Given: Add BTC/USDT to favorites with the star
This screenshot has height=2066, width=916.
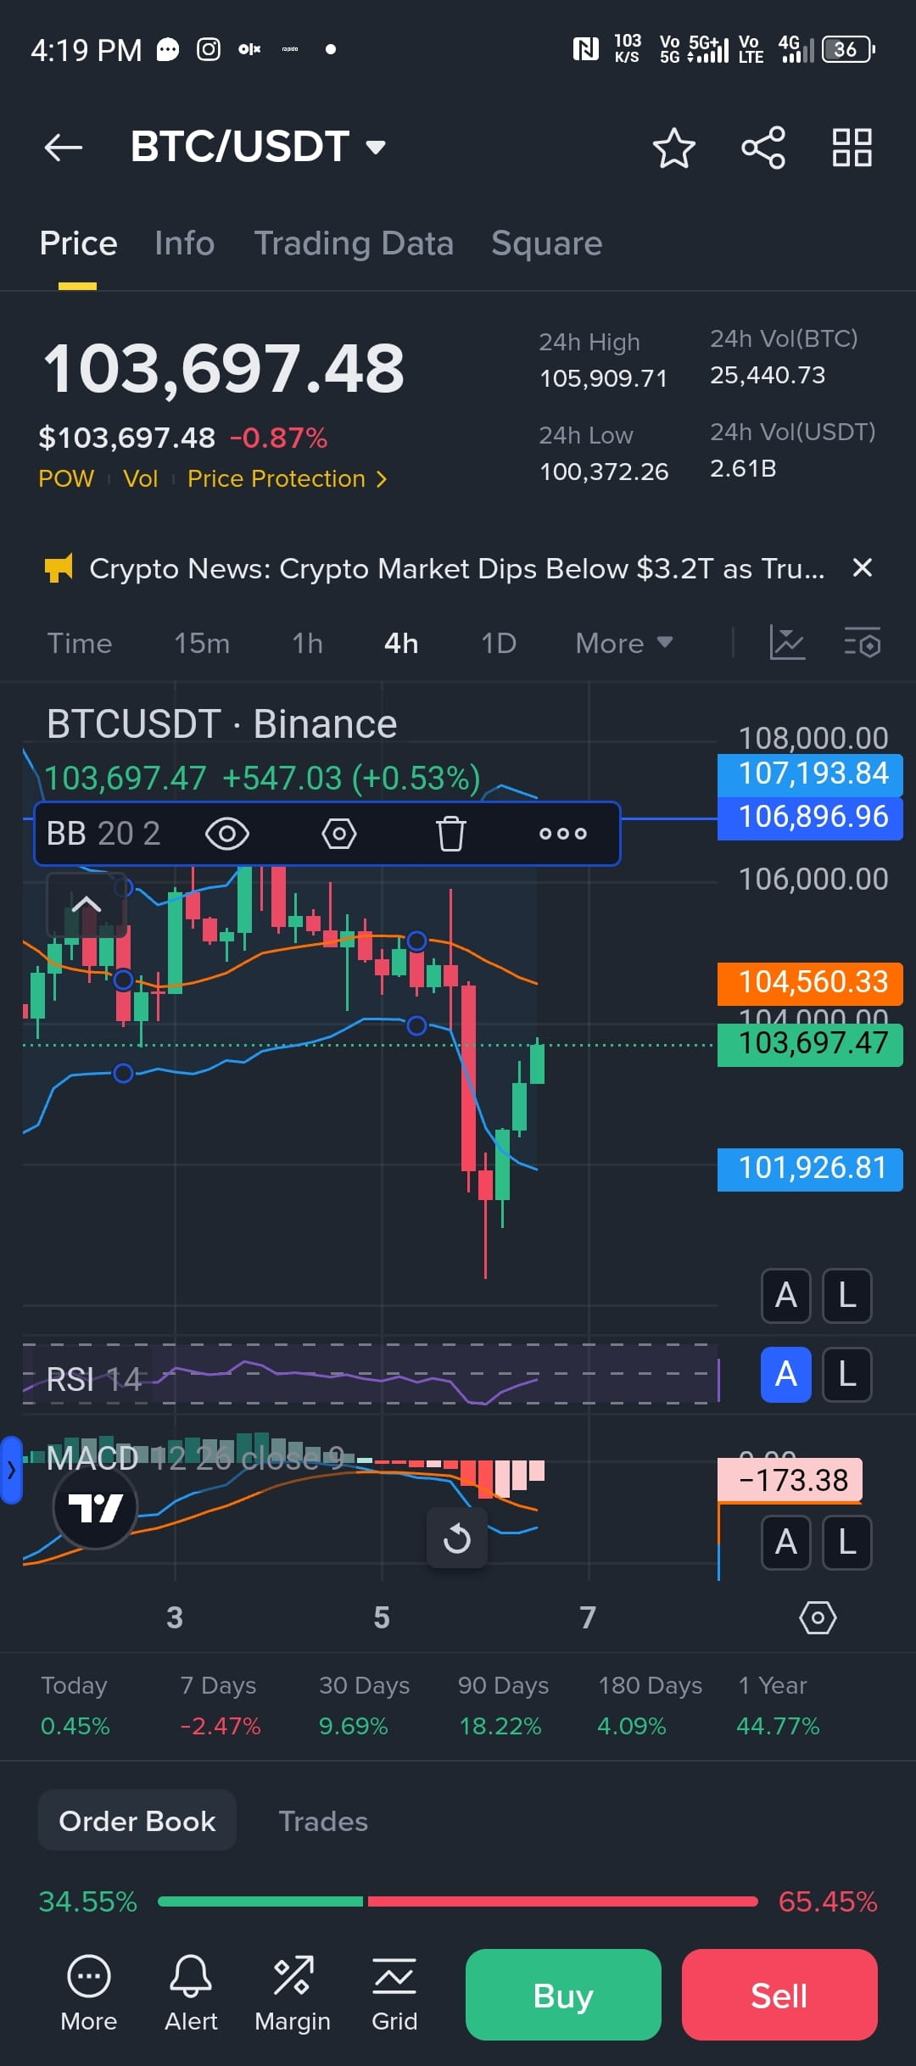Looking at the screenshot, I should (674, 148).
